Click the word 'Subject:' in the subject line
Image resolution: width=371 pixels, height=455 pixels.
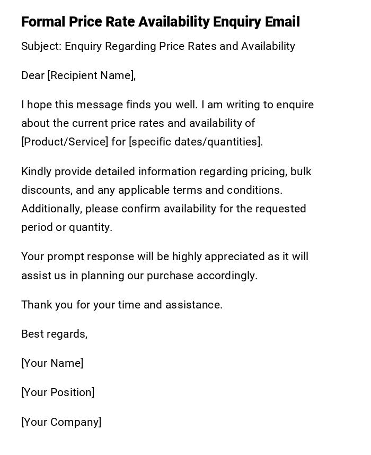(x=41, y=46)
